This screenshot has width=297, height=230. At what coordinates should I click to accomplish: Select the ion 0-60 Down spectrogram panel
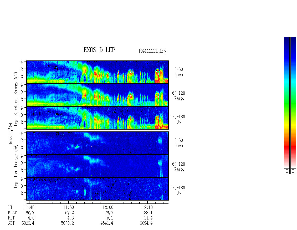click(98, 143)
